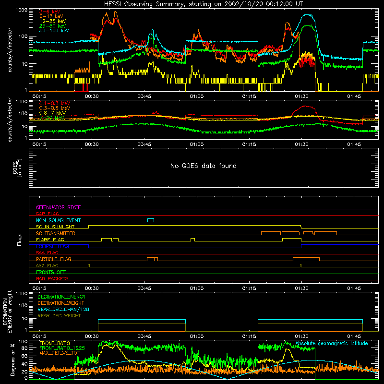Click the Absolute geomagnetic latitude label
The height and width of the screenshot is (384, 384).
click(x=332, y=344)
